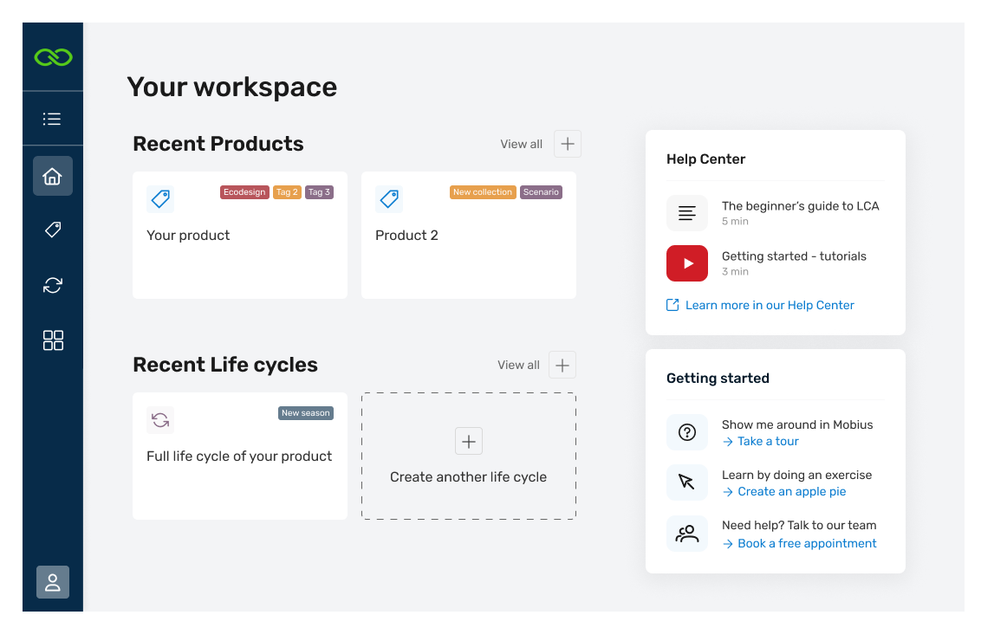
Task: View all recent life cycles
Action: pos(518,365)
